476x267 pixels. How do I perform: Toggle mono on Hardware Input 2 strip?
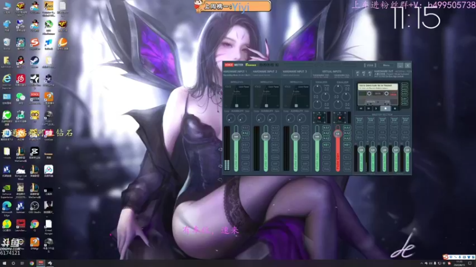[x=275, y=157]
